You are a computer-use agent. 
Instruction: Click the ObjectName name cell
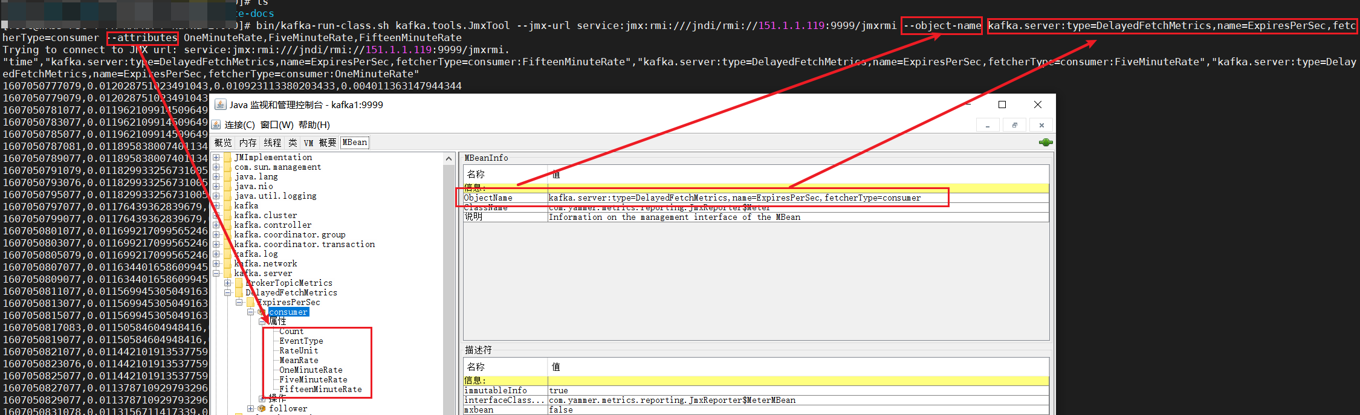pyautogui.click(x=505, y=198)
